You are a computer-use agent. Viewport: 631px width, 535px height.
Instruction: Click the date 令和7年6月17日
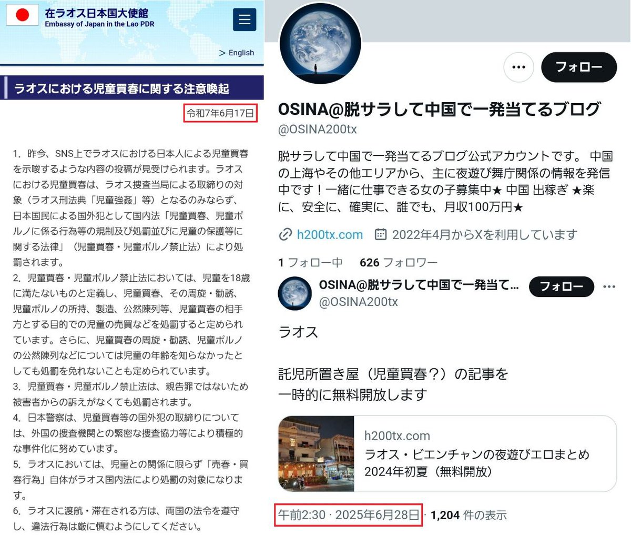(220, 113)
